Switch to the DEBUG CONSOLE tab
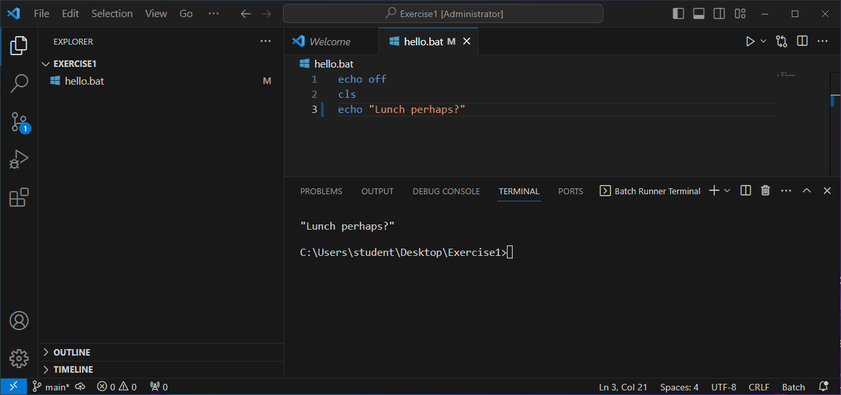 pyautogui.click(x=446, y=192)
